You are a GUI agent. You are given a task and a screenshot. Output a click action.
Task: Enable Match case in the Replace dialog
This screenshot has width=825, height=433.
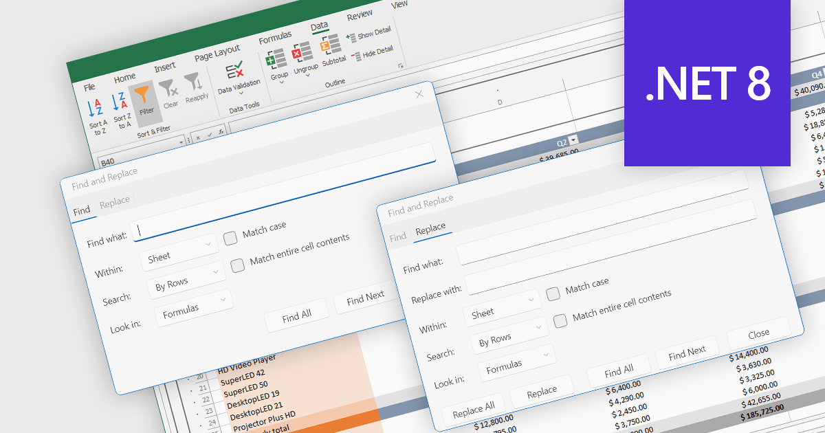[552, 295]
